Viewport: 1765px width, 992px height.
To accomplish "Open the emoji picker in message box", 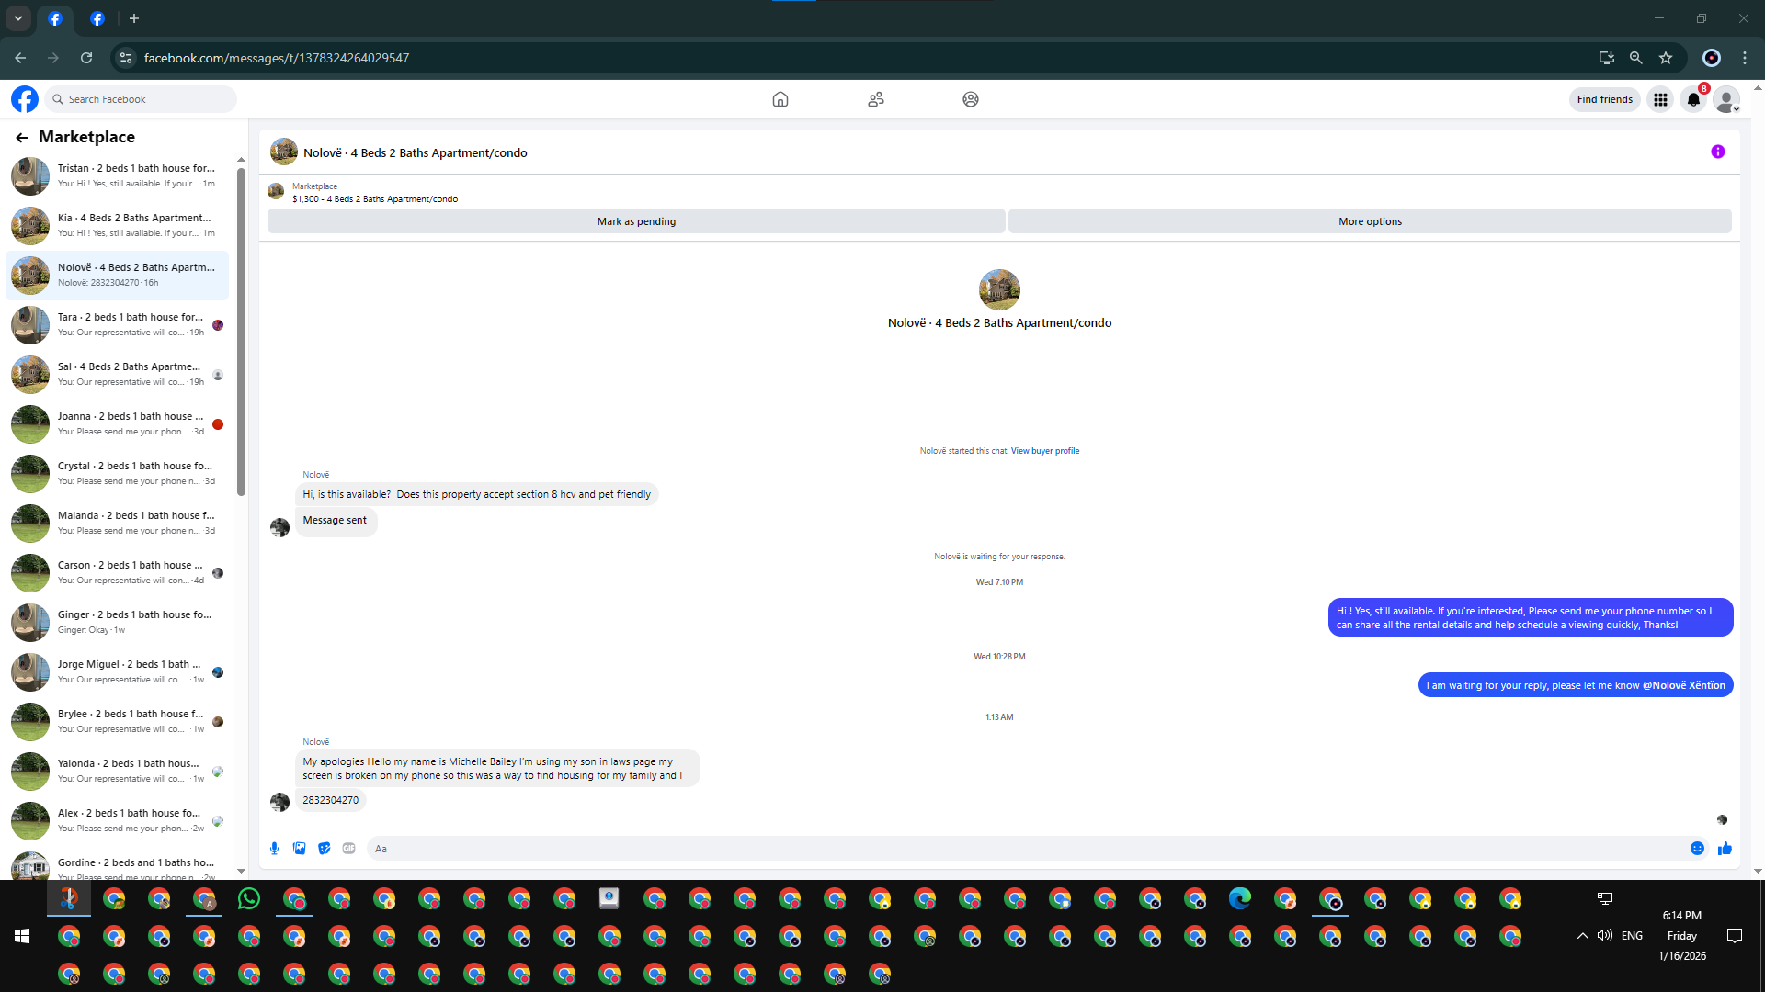I will [x=1697, y=849].
